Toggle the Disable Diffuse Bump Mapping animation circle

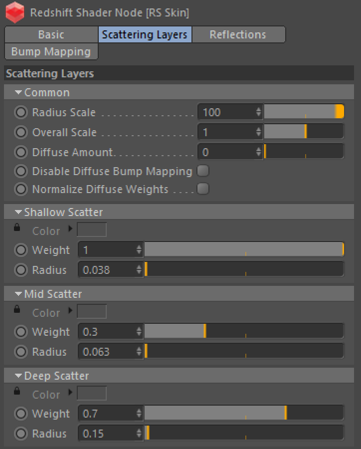(21, 171)
